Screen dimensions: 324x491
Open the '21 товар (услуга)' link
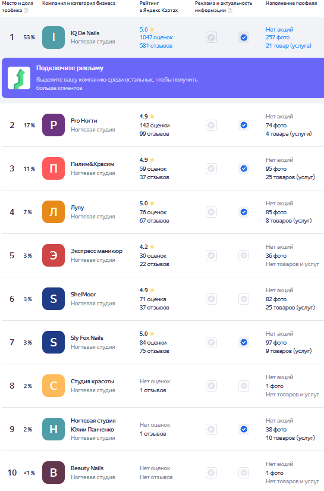(x=289, y=46)
